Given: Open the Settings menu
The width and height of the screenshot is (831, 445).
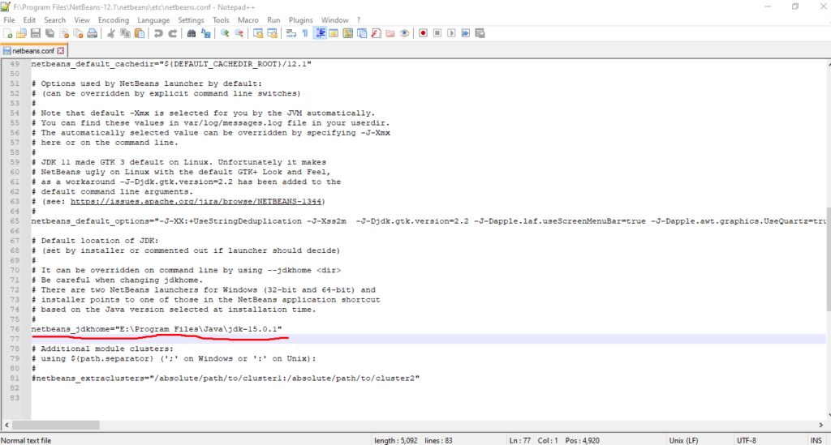Looking at the screenshot, I should [192, 19].
